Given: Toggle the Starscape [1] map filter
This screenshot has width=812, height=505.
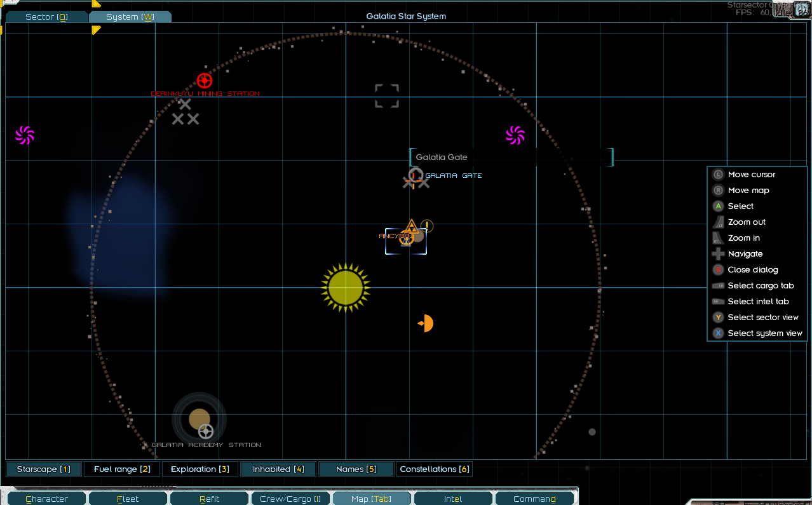Looking at the screenshot, I should (43, 469).
